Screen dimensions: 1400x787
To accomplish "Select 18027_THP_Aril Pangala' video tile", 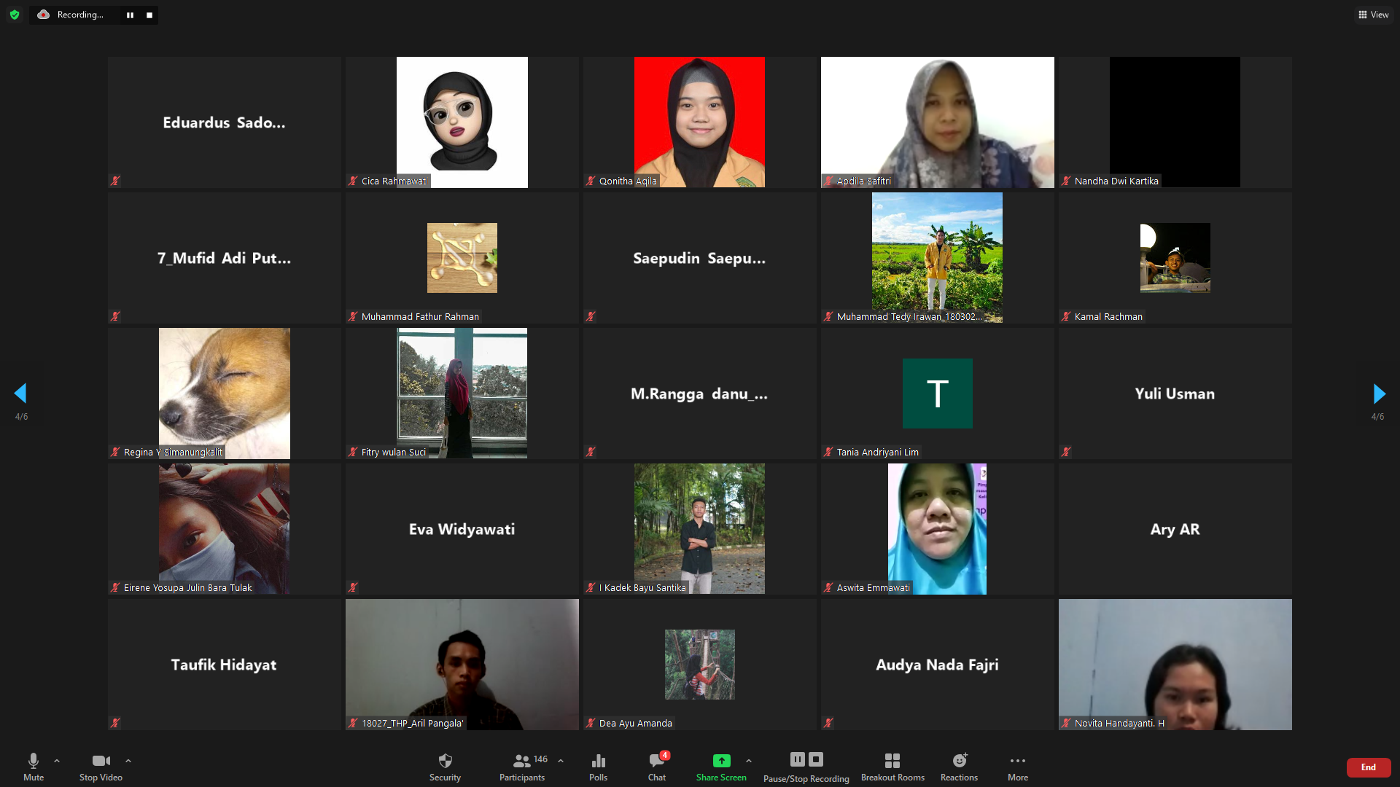I will pyautogui.click(x=462, y=665).
